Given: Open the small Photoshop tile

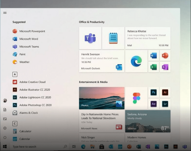Looking at the screenshot, I should [154, 92].
